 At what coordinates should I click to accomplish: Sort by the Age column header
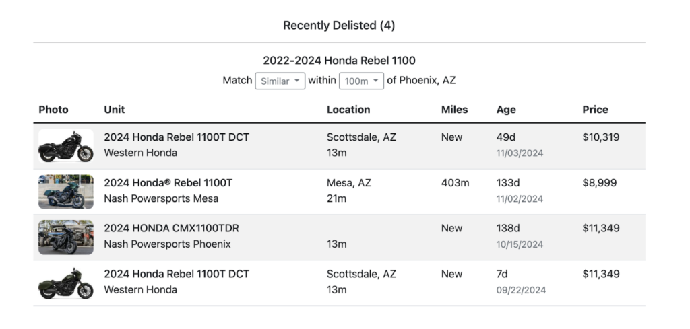point(506,110)
